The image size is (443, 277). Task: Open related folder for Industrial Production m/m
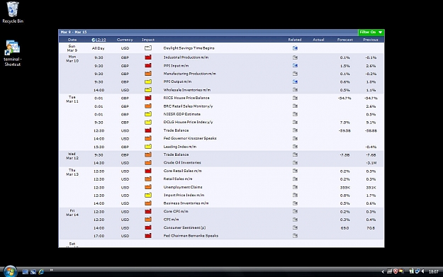click(x=295, y=57)
